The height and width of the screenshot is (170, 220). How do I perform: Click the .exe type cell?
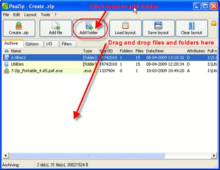click(x=87, y=71)
